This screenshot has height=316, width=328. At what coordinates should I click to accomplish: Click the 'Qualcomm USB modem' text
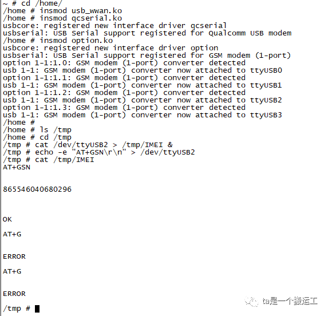[250, 33]
